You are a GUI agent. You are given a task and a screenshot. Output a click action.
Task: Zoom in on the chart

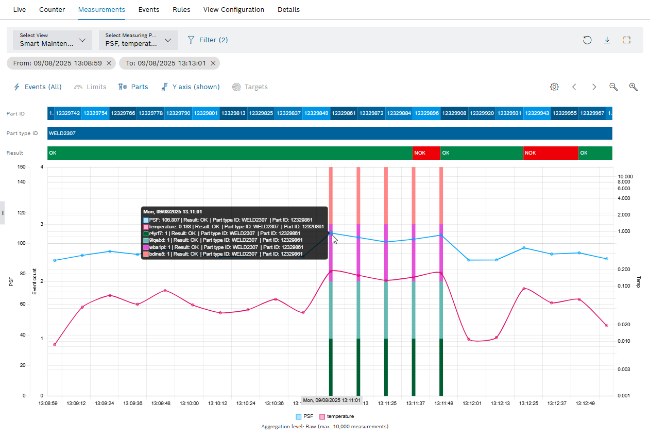(x=633, y=87)
